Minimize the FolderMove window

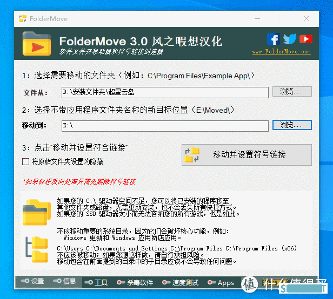coord(257,19)
